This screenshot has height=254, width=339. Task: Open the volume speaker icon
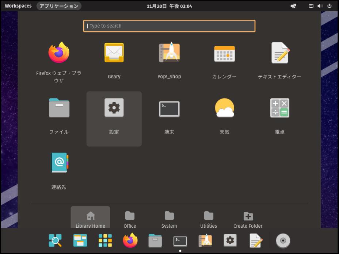tap(320, 6)
